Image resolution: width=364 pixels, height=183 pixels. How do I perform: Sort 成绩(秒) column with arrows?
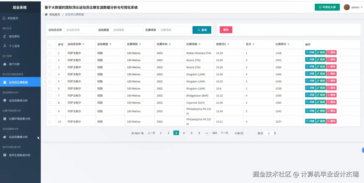click(228, 44)
